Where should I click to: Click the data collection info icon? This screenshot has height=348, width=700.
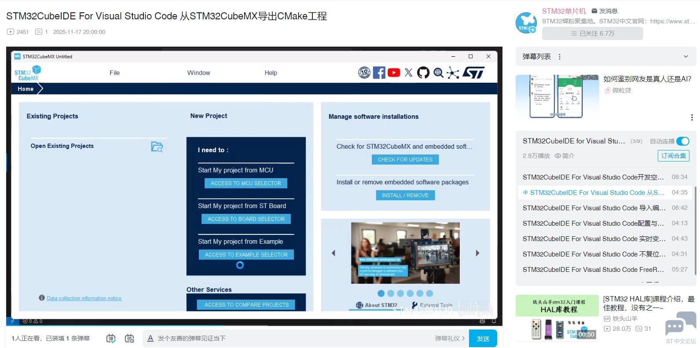point(42,298)
